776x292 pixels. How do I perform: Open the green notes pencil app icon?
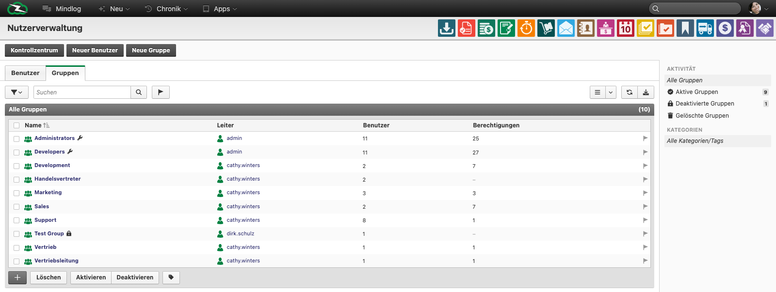(x=506, y=28)
